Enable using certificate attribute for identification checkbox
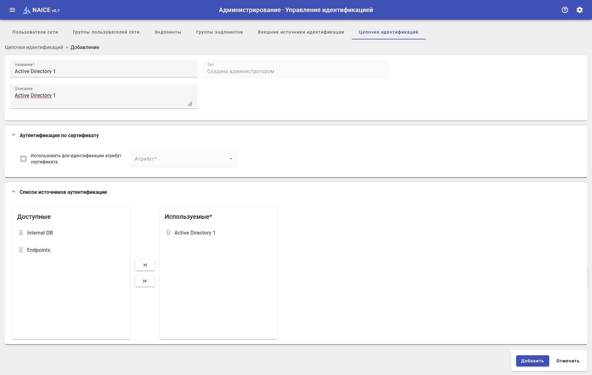Screen dimensions: 592x375 pyautogui.click(x=23, y=159)
